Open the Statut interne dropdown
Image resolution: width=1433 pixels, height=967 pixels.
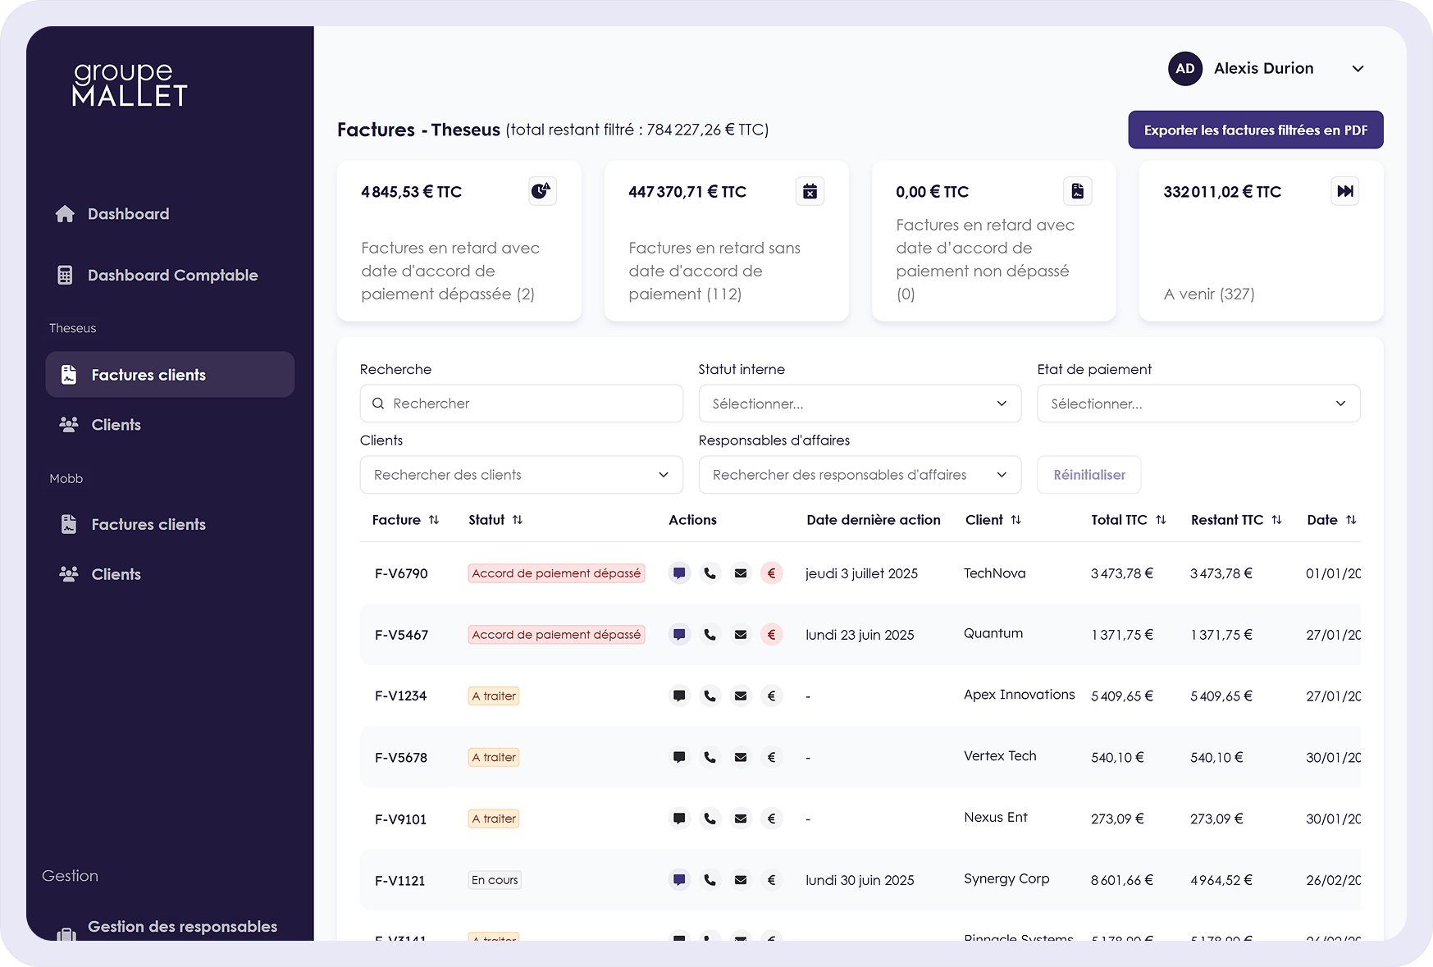pos(859,404)
